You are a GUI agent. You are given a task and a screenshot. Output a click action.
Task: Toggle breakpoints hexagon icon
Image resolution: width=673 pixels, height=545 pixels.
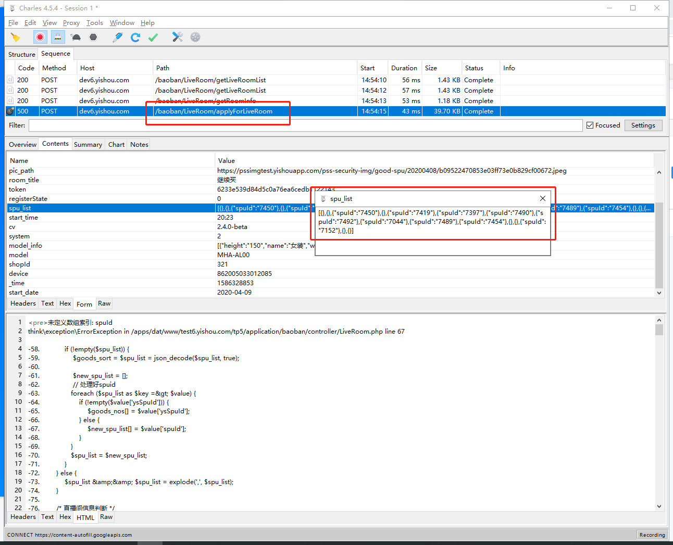click(x=93, y=37)
